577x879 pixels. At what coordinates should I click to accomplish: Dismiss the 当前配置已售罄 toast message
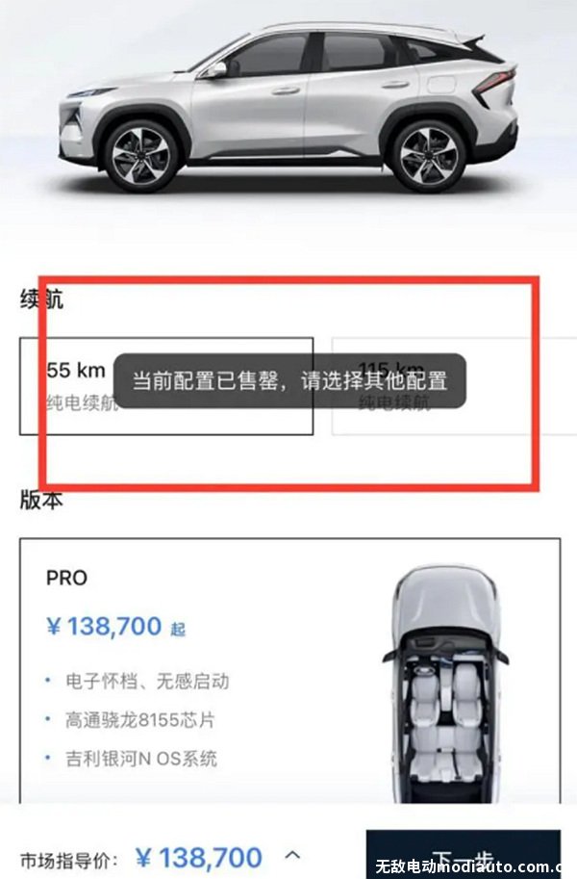tap(289, 380)
